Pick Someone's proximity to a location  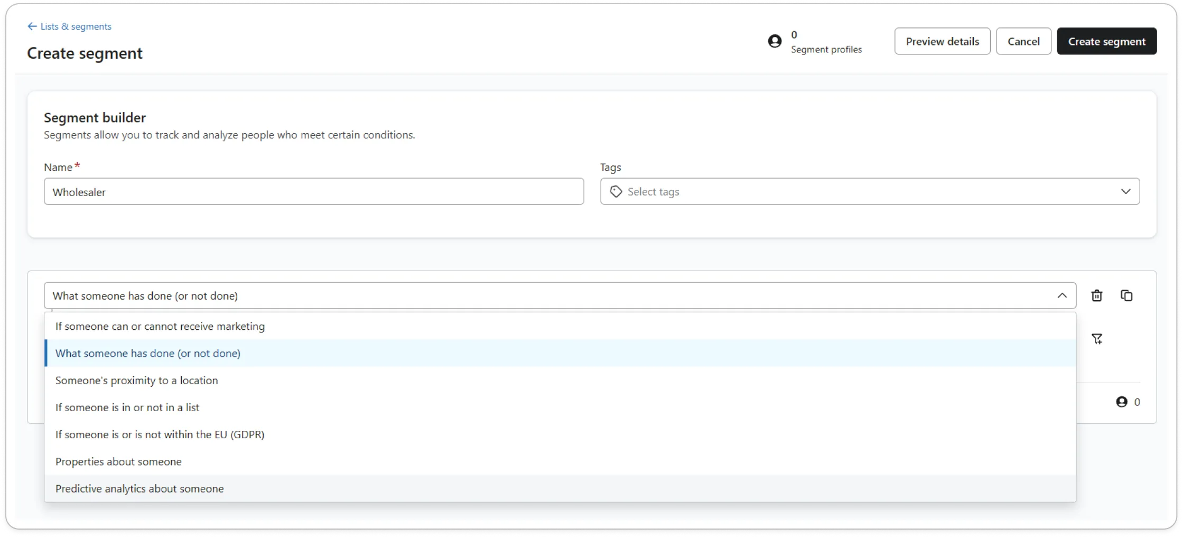[x=560, y=380]
